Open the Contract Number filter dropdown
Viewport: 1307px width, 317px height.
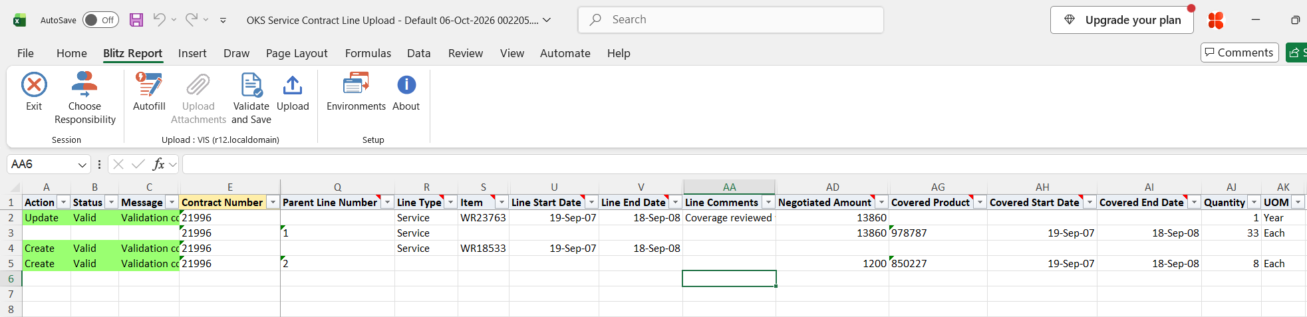point(273,202)
